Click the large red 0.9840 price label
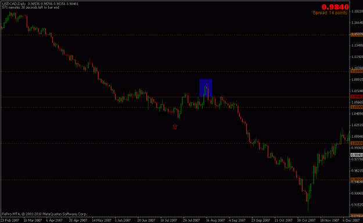The height and width of the screenshot is (223, 363). click(x=335, y=7)
